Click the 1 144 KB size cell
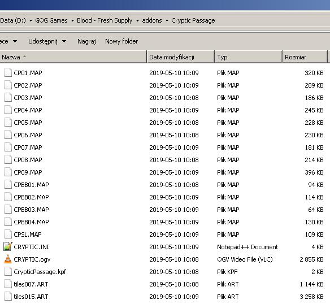Screen dimensions: 330x304 [x=312, y=284]
